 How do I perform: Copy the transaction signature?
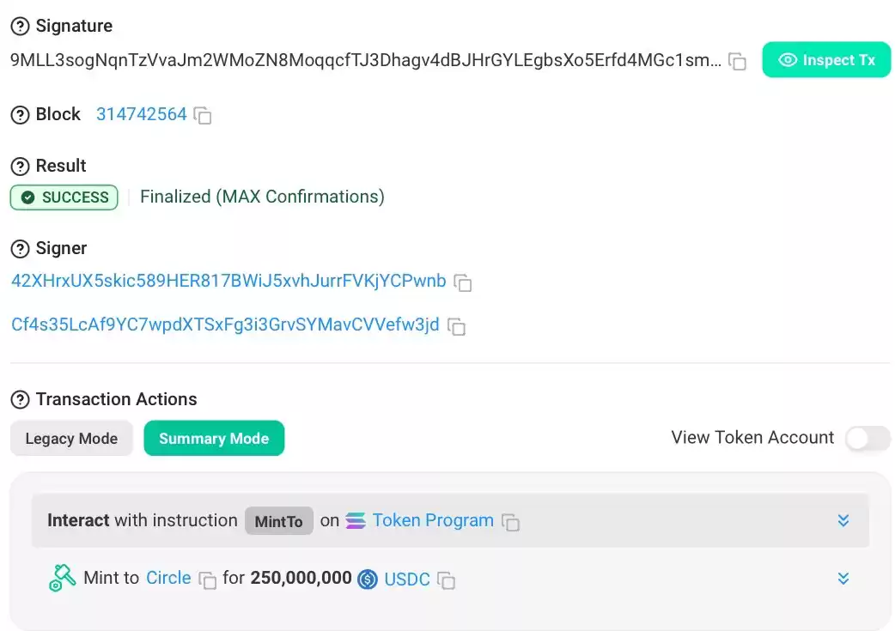coord(738,61)
